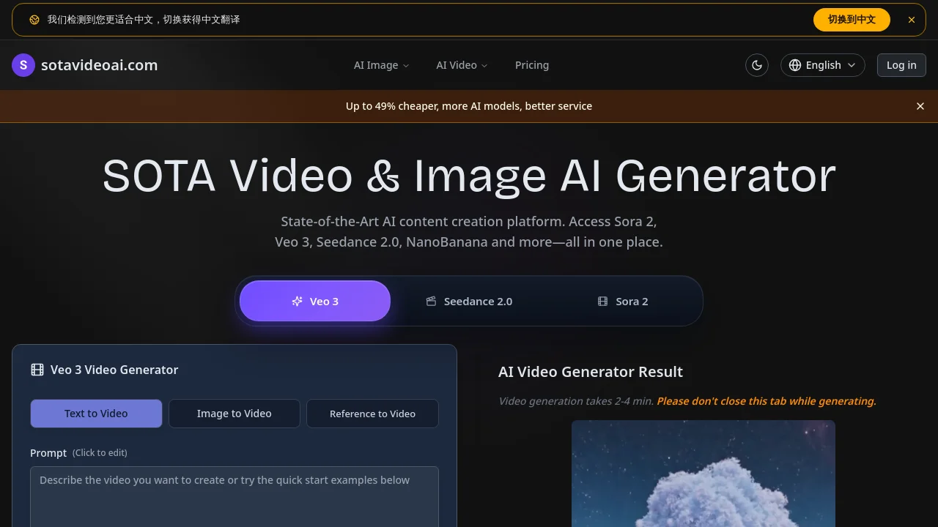Toggle dark mode with moon icon
Image resolution: width=938 pixels, height=527 pixels.
(757, 65)
